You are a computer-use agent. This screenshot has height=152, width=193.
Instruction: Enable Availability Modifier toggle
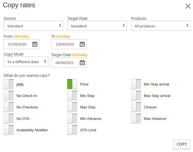point(9,130)
